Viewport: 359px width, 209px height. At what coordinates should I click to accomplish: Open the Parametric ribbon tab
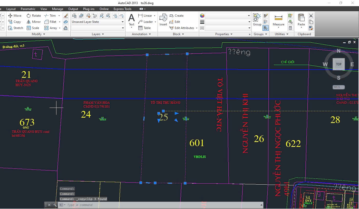(28, 9)
